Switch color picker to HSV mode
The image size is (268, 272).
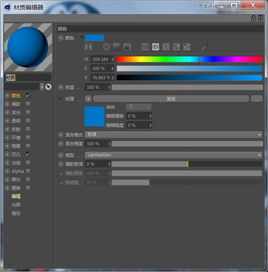click(156, 47)
